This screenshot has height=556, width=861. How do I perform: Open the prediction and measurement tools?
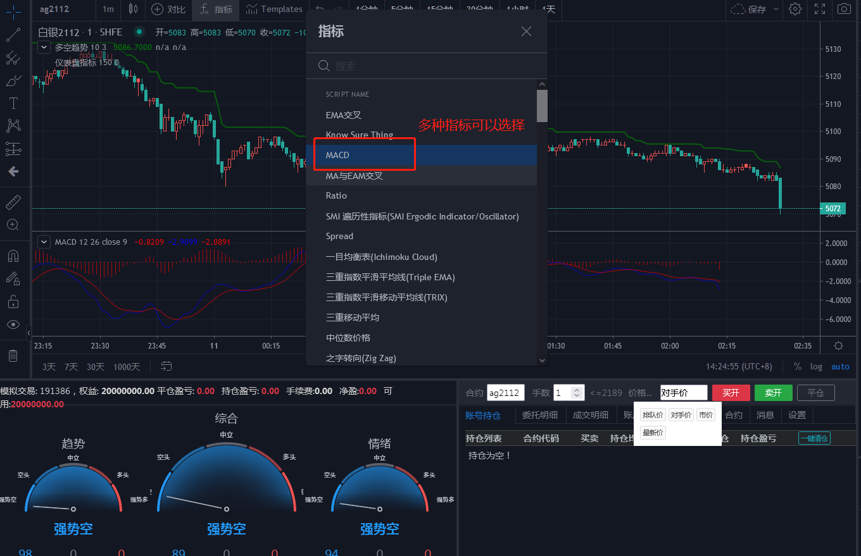tap(13, 149)
